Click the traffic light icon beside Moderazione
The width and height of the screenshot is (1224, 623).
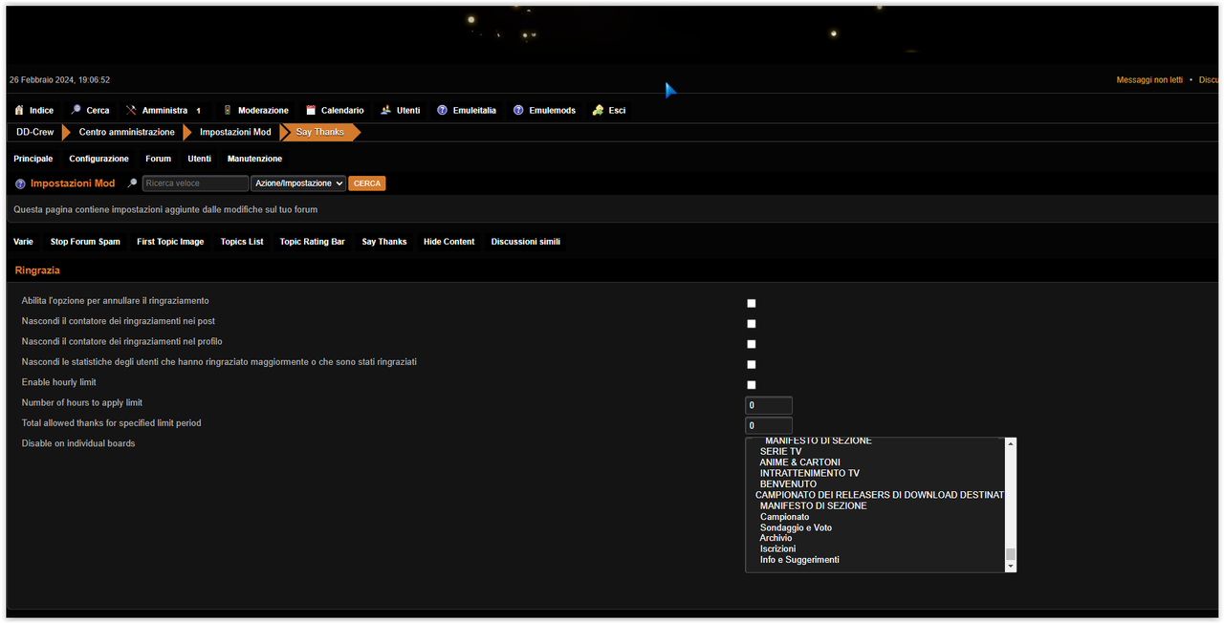click(228, 110)
